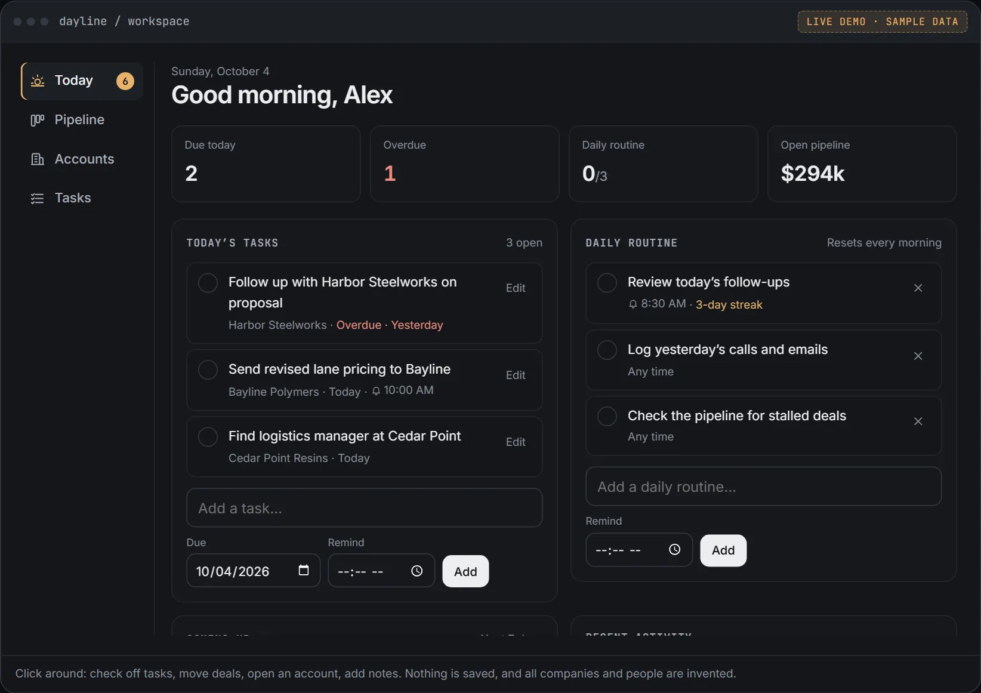The height and width of the screenshot is (693, 981).
Task: Complete Log yesterday's calls and emails routine
Action: coord(607,350)
